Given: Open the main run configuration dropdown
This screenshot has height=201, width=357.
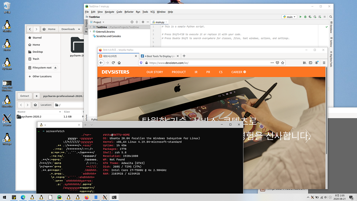Looking at the screenshot, I should 289,17.
